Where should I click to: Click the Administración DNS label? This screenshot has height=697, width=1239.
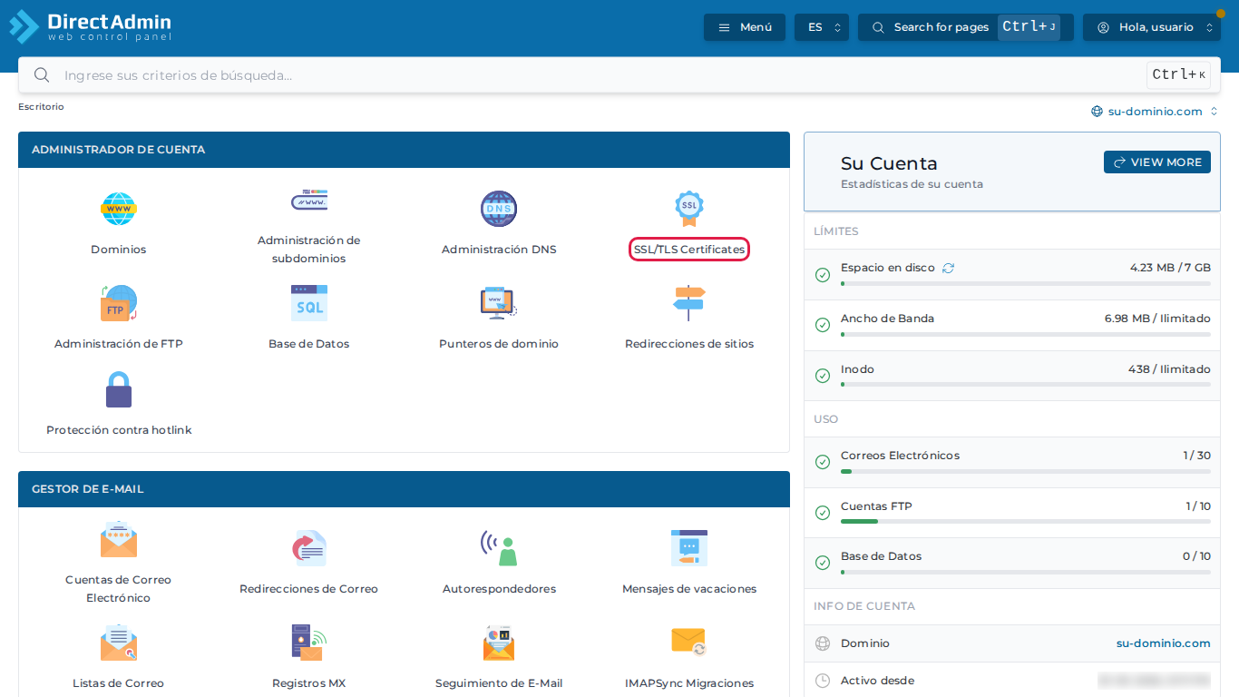499,250
